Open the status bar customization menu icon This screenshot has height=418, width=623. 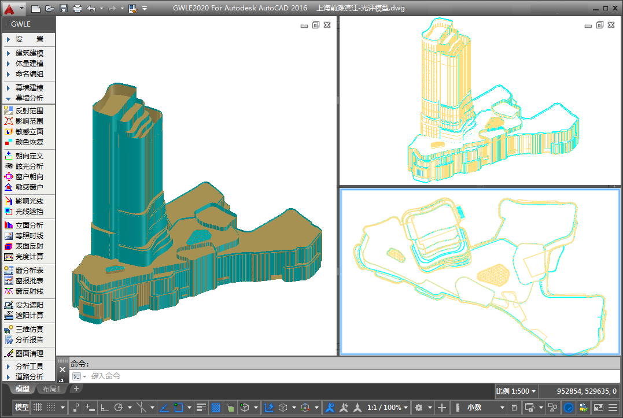[613, 408]
